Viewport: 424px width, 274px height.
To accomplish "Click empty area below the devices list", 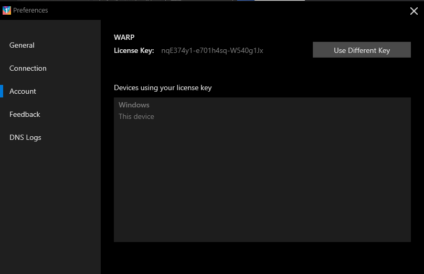I will point(262,258).
